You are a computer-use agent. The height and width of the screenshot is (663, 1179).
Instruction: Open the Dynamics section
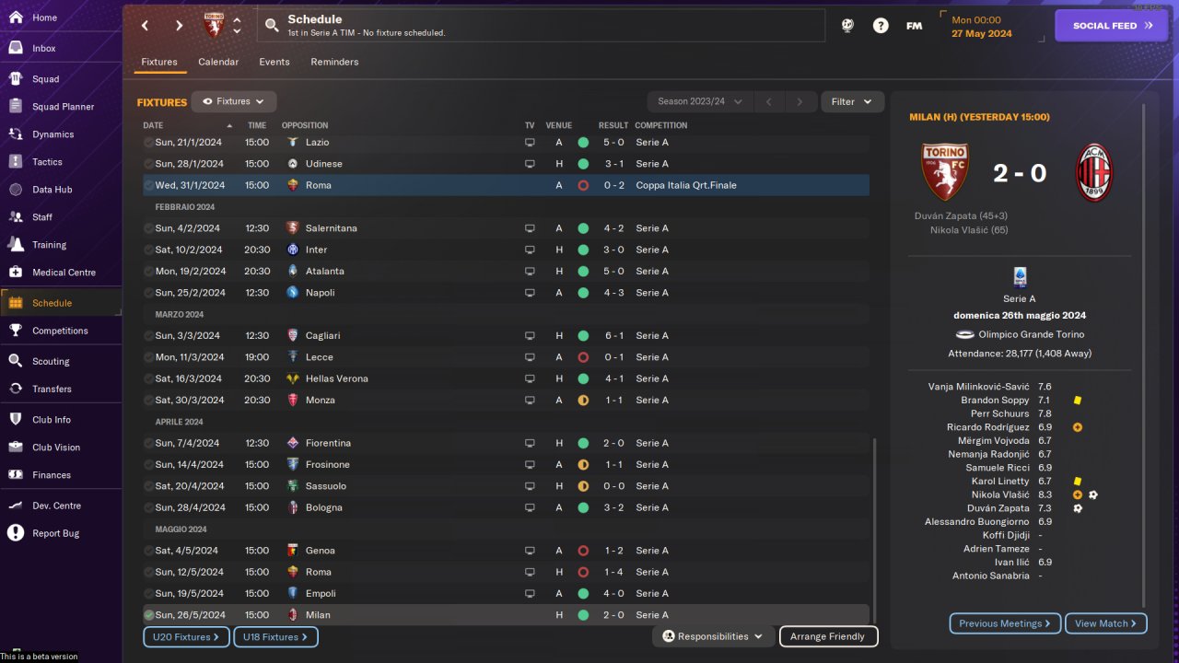(x=53, y=134)
